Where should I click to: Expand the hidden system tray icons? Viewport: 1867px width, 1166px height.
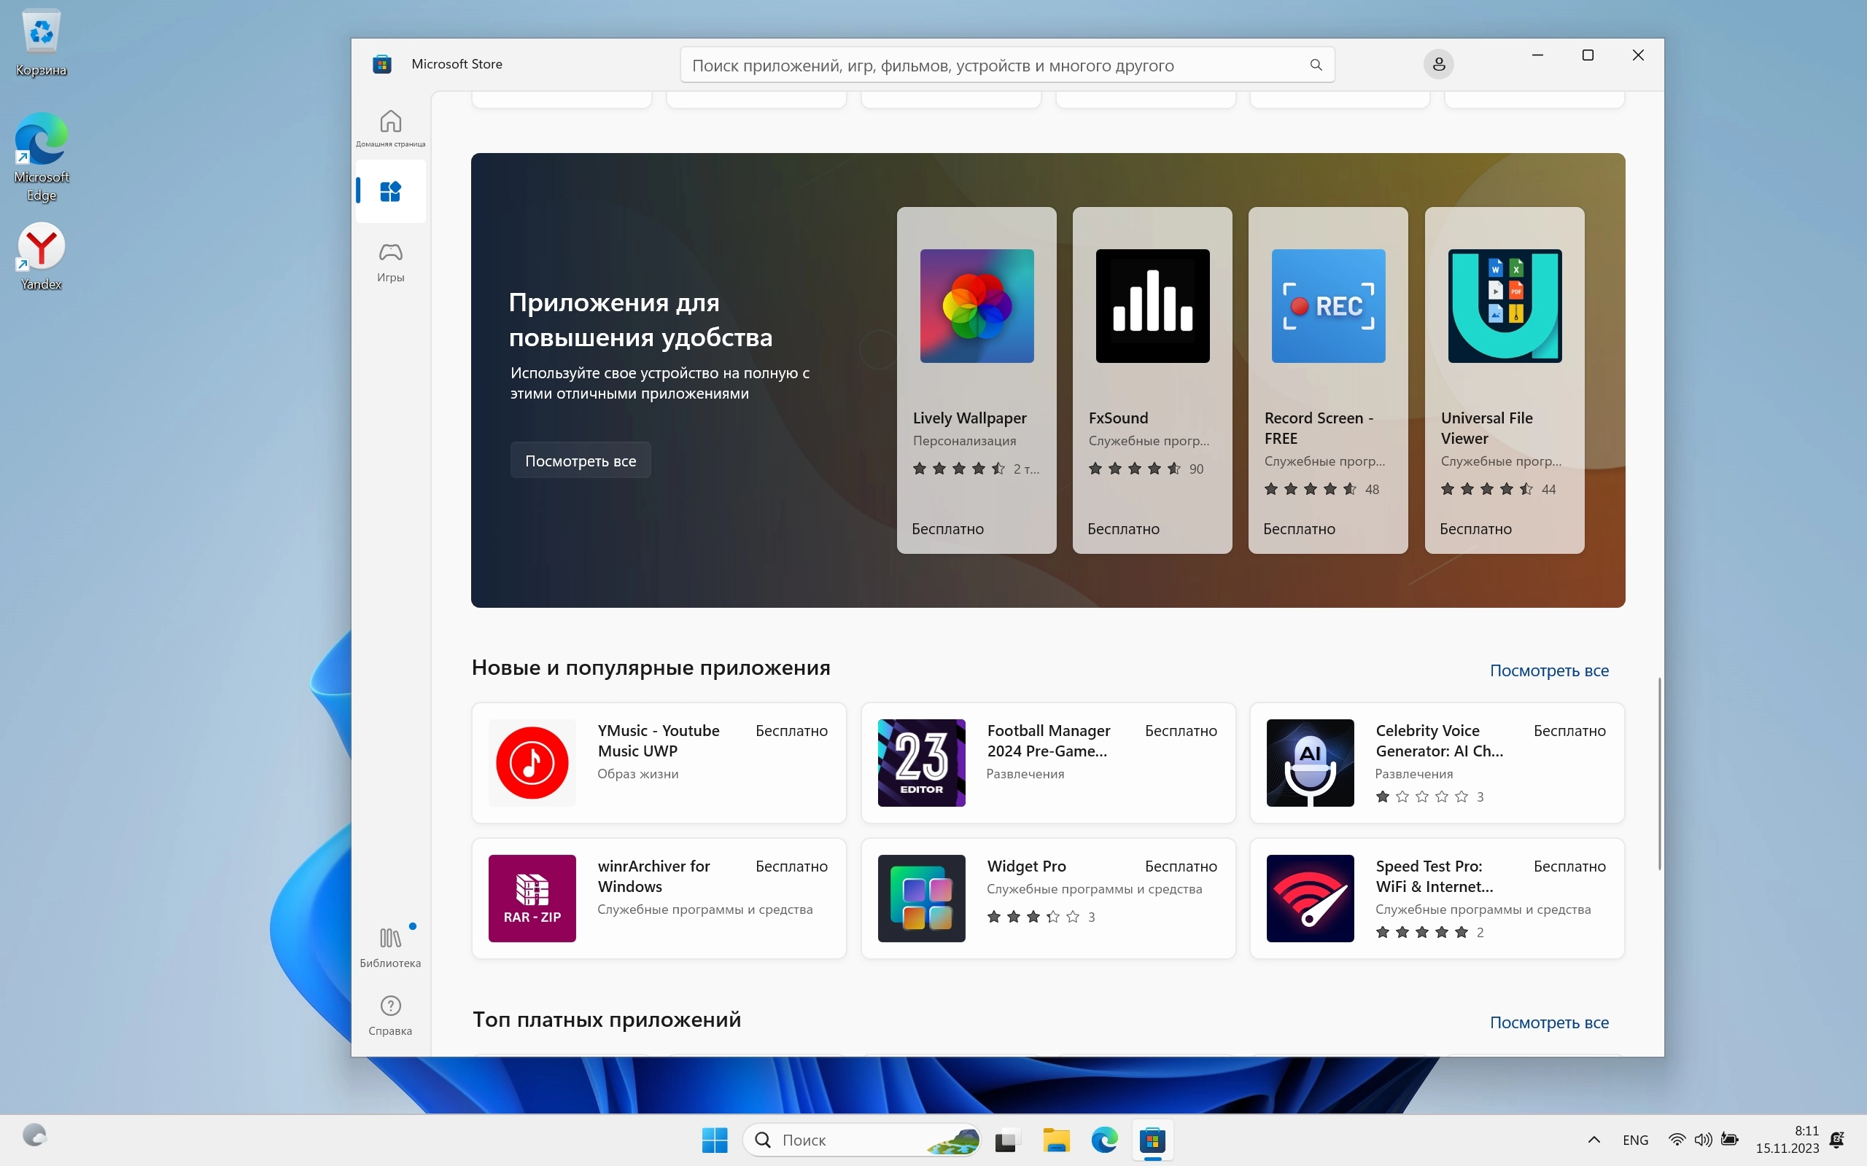[x=1594, y=1140]
